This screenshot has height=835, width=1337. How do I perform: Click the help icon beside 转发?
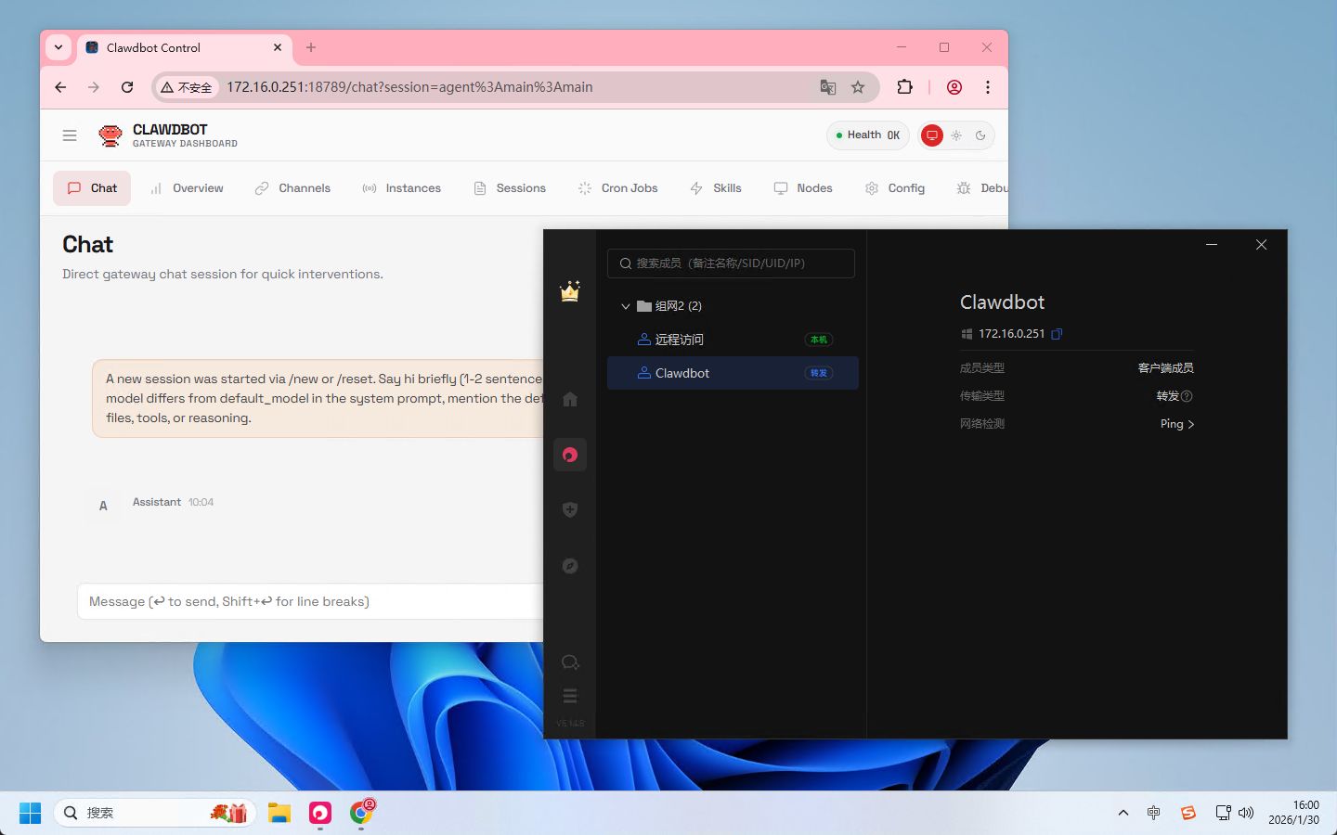click(1187, 396)
